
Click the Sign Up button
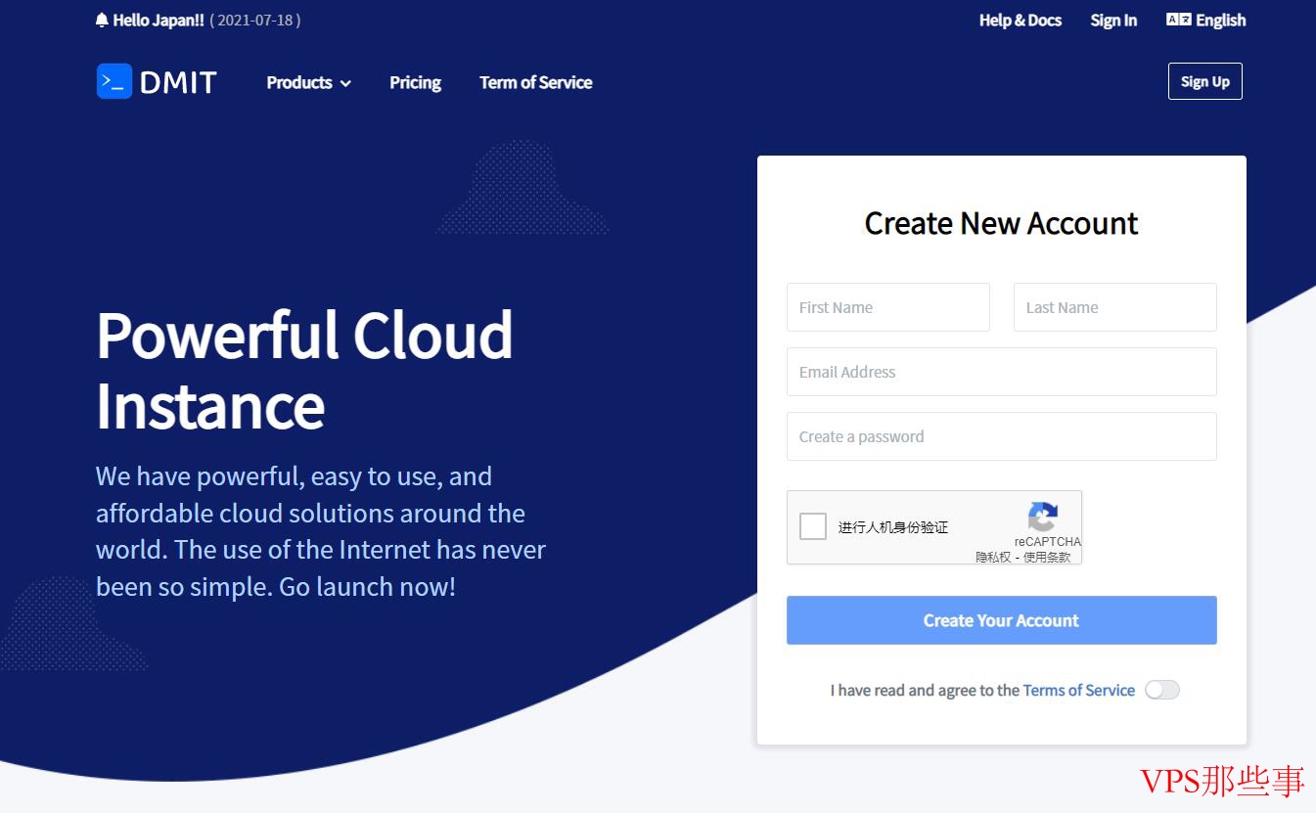pos(1204,81)
